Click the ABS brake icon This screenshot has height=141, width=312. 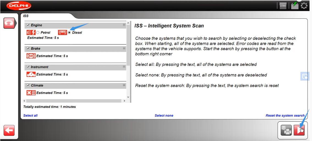pyautogui.click(x=31, y=56)
